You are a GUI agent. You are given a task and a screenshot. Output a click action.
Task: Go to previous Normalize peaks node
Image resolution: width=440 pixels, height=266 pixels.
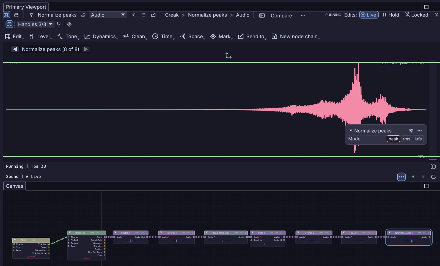click(15, 49)
